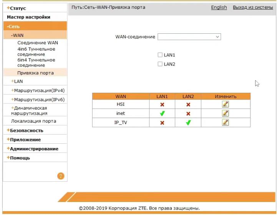The image size is (277, 215).
Task: Expand the Безопасность section
Action: click(25, 131)
